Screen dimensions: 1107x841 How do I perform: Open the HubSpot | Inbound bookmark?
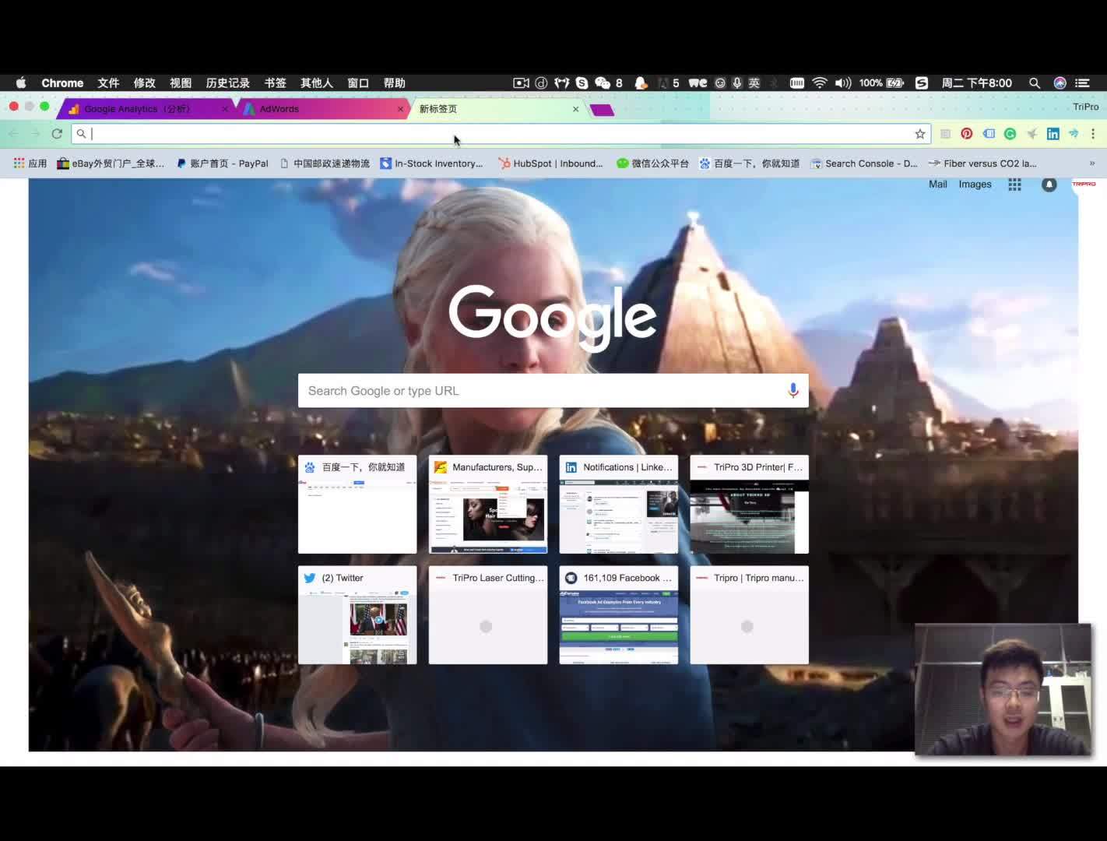coord(550,164)
